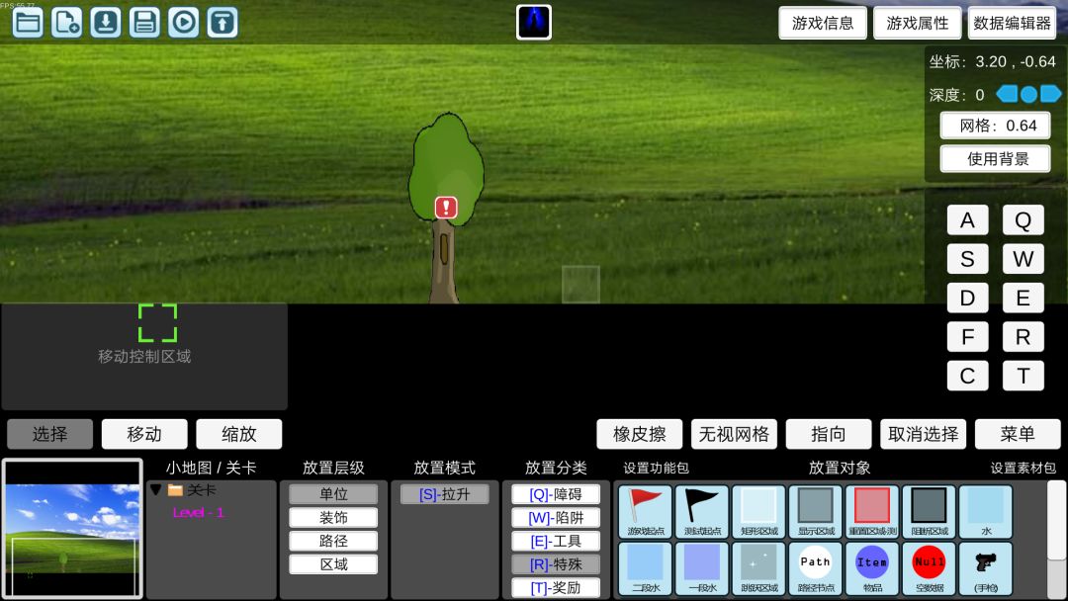Select the red Null 空数据 object

click(x=929, y=568)
